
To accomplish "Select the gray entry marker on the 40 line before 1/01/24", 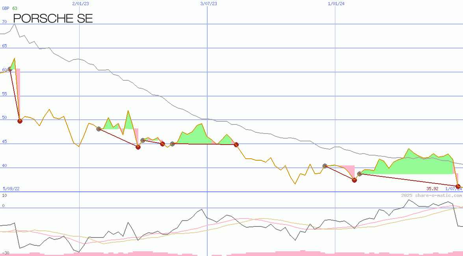I will pyautogui.click(x=325, y=166).
